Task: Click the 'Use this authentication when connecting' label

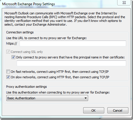Action: (58, 92)
